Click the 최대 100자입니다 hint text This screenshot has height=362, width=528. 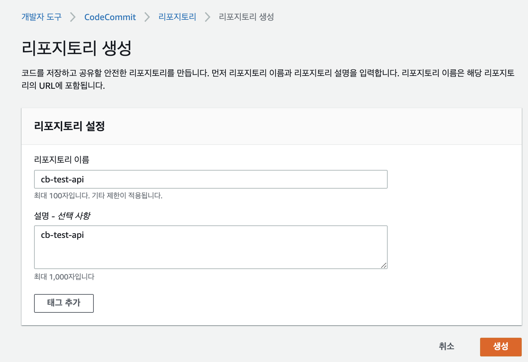[98, 196]
